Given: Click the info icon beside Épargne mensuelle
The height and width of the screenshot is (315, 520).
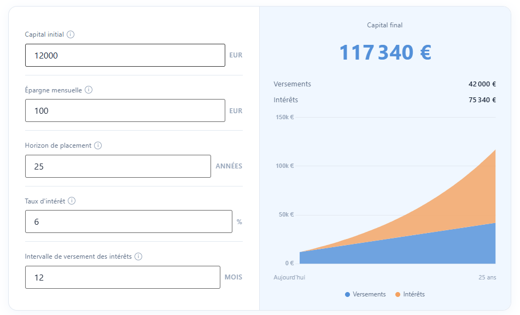Looking at the screenshot, I should 89,90.
